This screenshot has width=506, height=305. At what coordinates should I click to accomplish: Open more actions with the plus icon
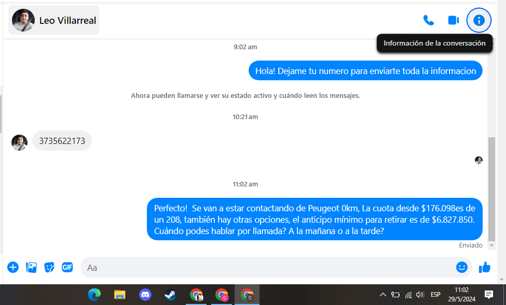(13, 267)
